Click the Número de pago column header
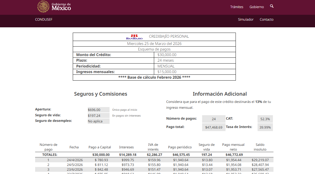The image size is (315, 174). point(49,147)
